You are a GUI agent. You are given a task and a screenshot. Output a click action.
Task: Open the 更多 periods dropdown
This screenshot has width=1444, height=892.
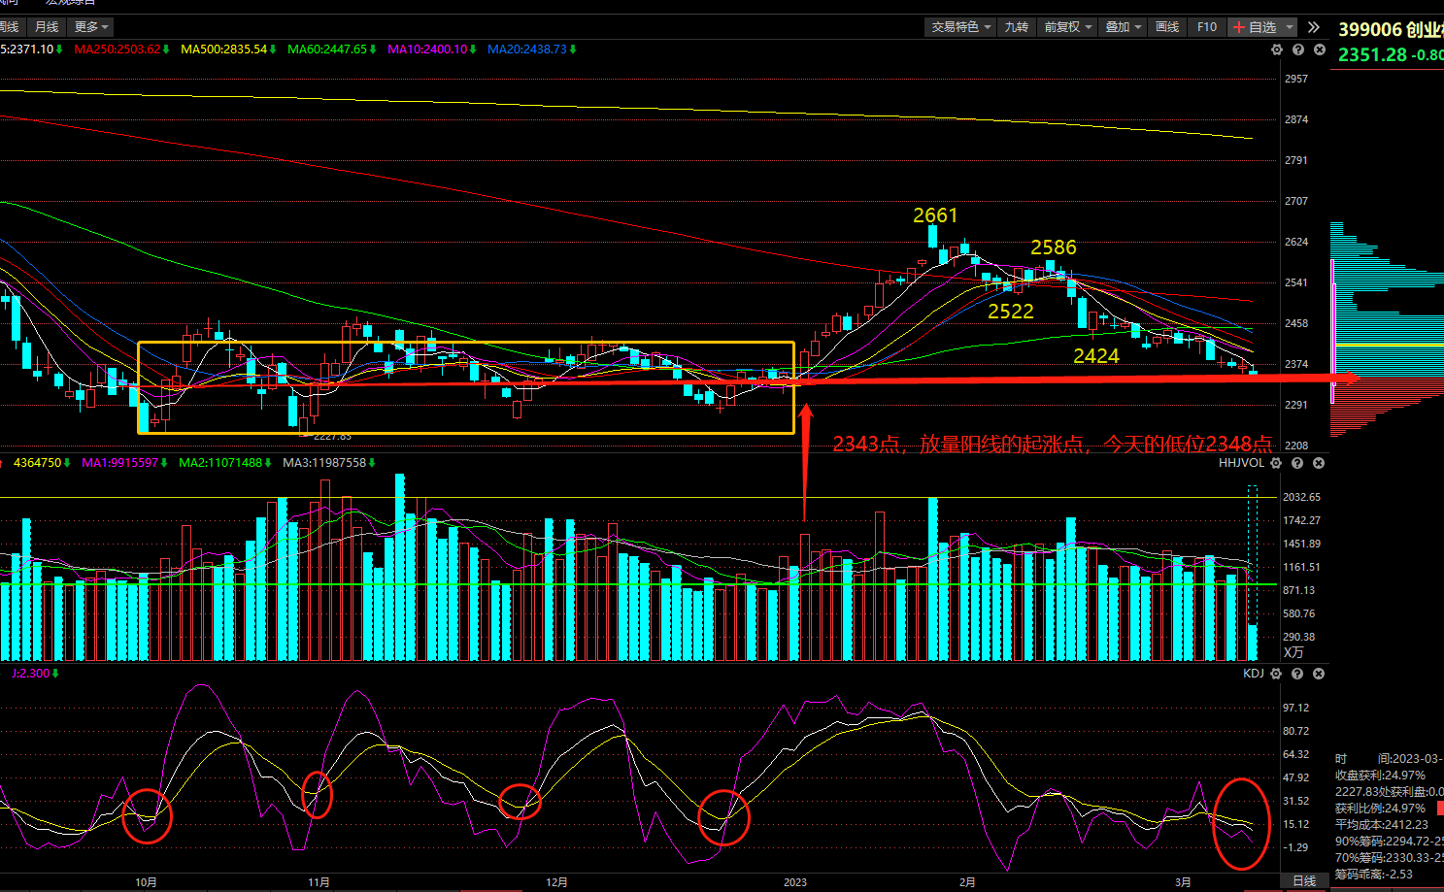91,27
